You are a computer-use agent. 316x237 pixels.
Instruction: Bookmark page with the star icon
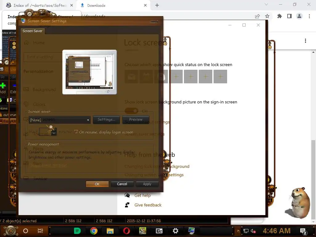(x=267, y=16)
